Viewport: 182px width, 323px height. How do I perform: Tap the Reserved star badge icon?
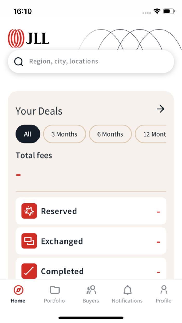coord(29,211)
